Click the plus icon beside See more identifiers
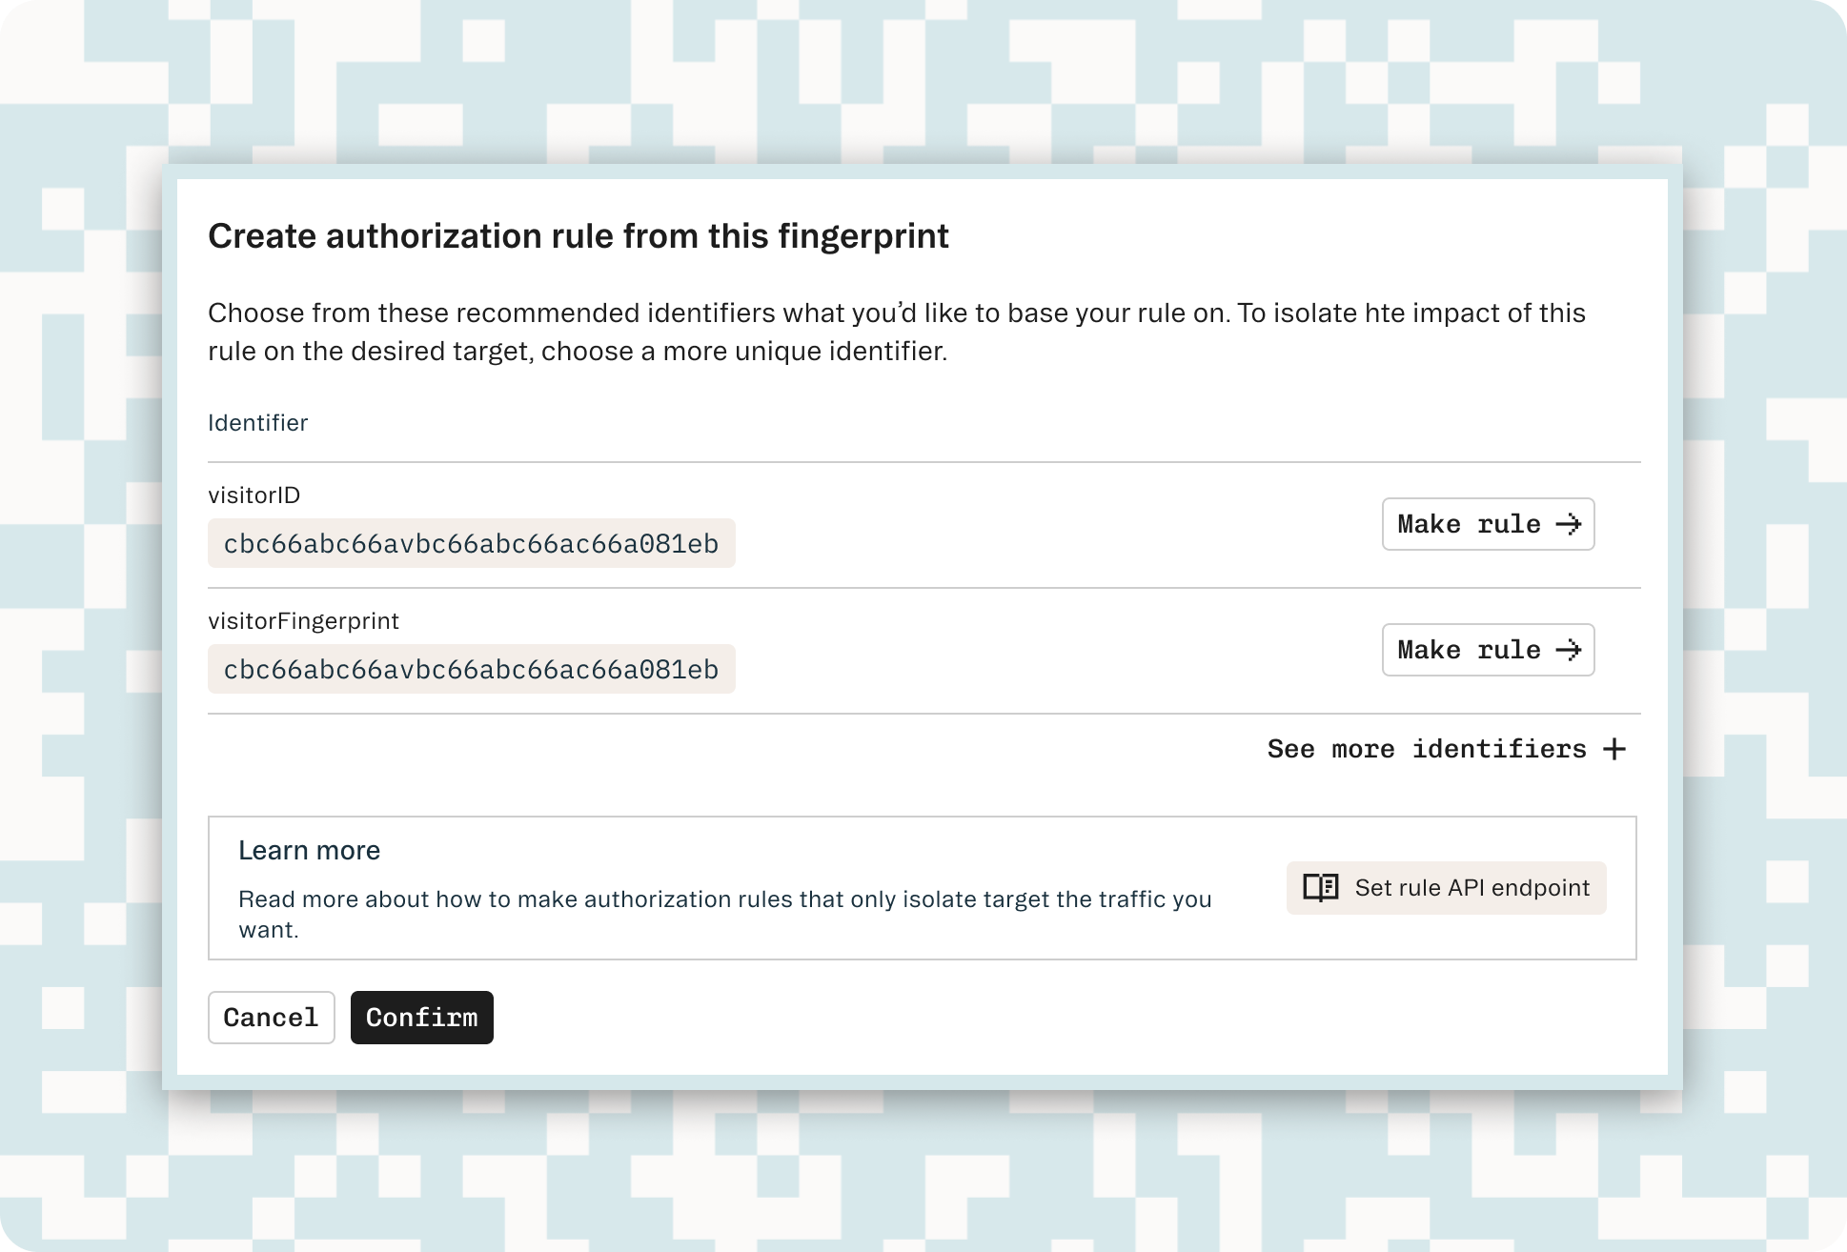This screenshot has height=1252, width=1847. pyautogui.click(x=1614, y=749)
